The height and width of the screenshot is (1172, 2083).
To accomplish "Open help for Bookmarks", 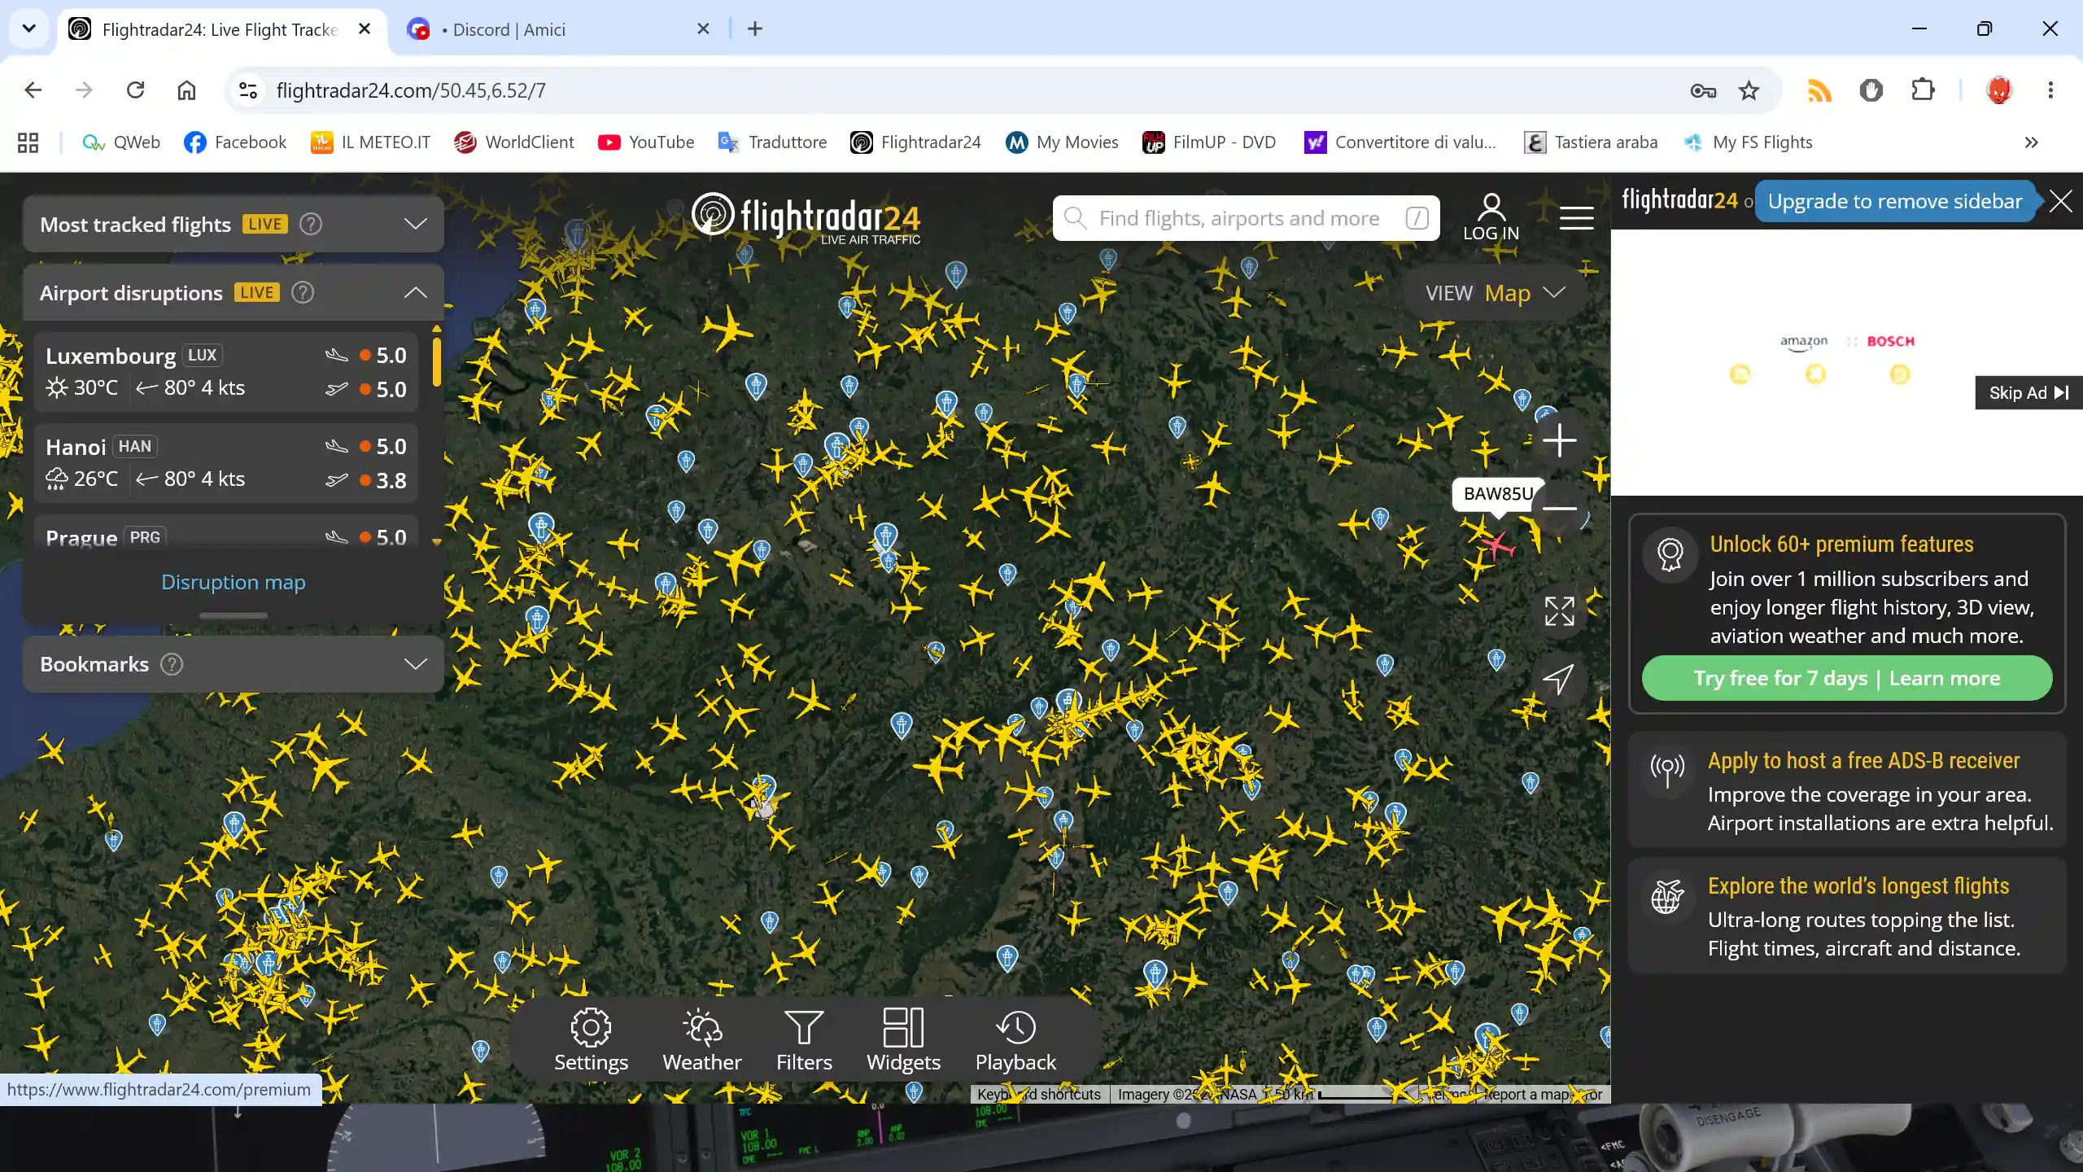I will [172, 664].
